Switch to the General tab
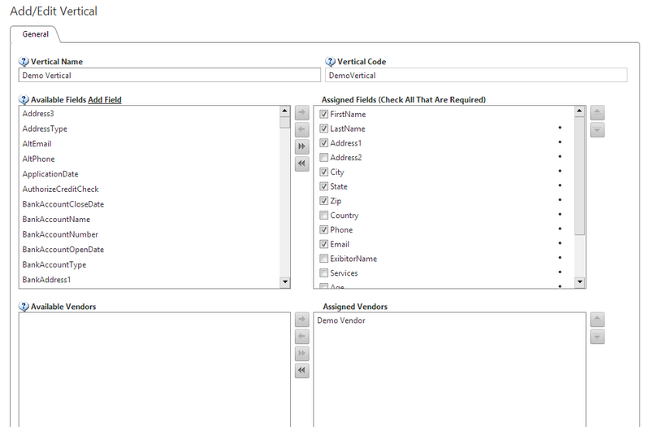This screenshot has height=427, width=650. tap(35, 34)
